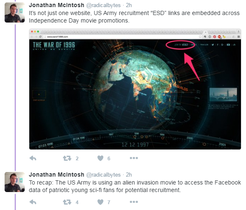Reply to the ESD links tweet
This screenshot has width=246, height=210.
click(x=33, y=158)
